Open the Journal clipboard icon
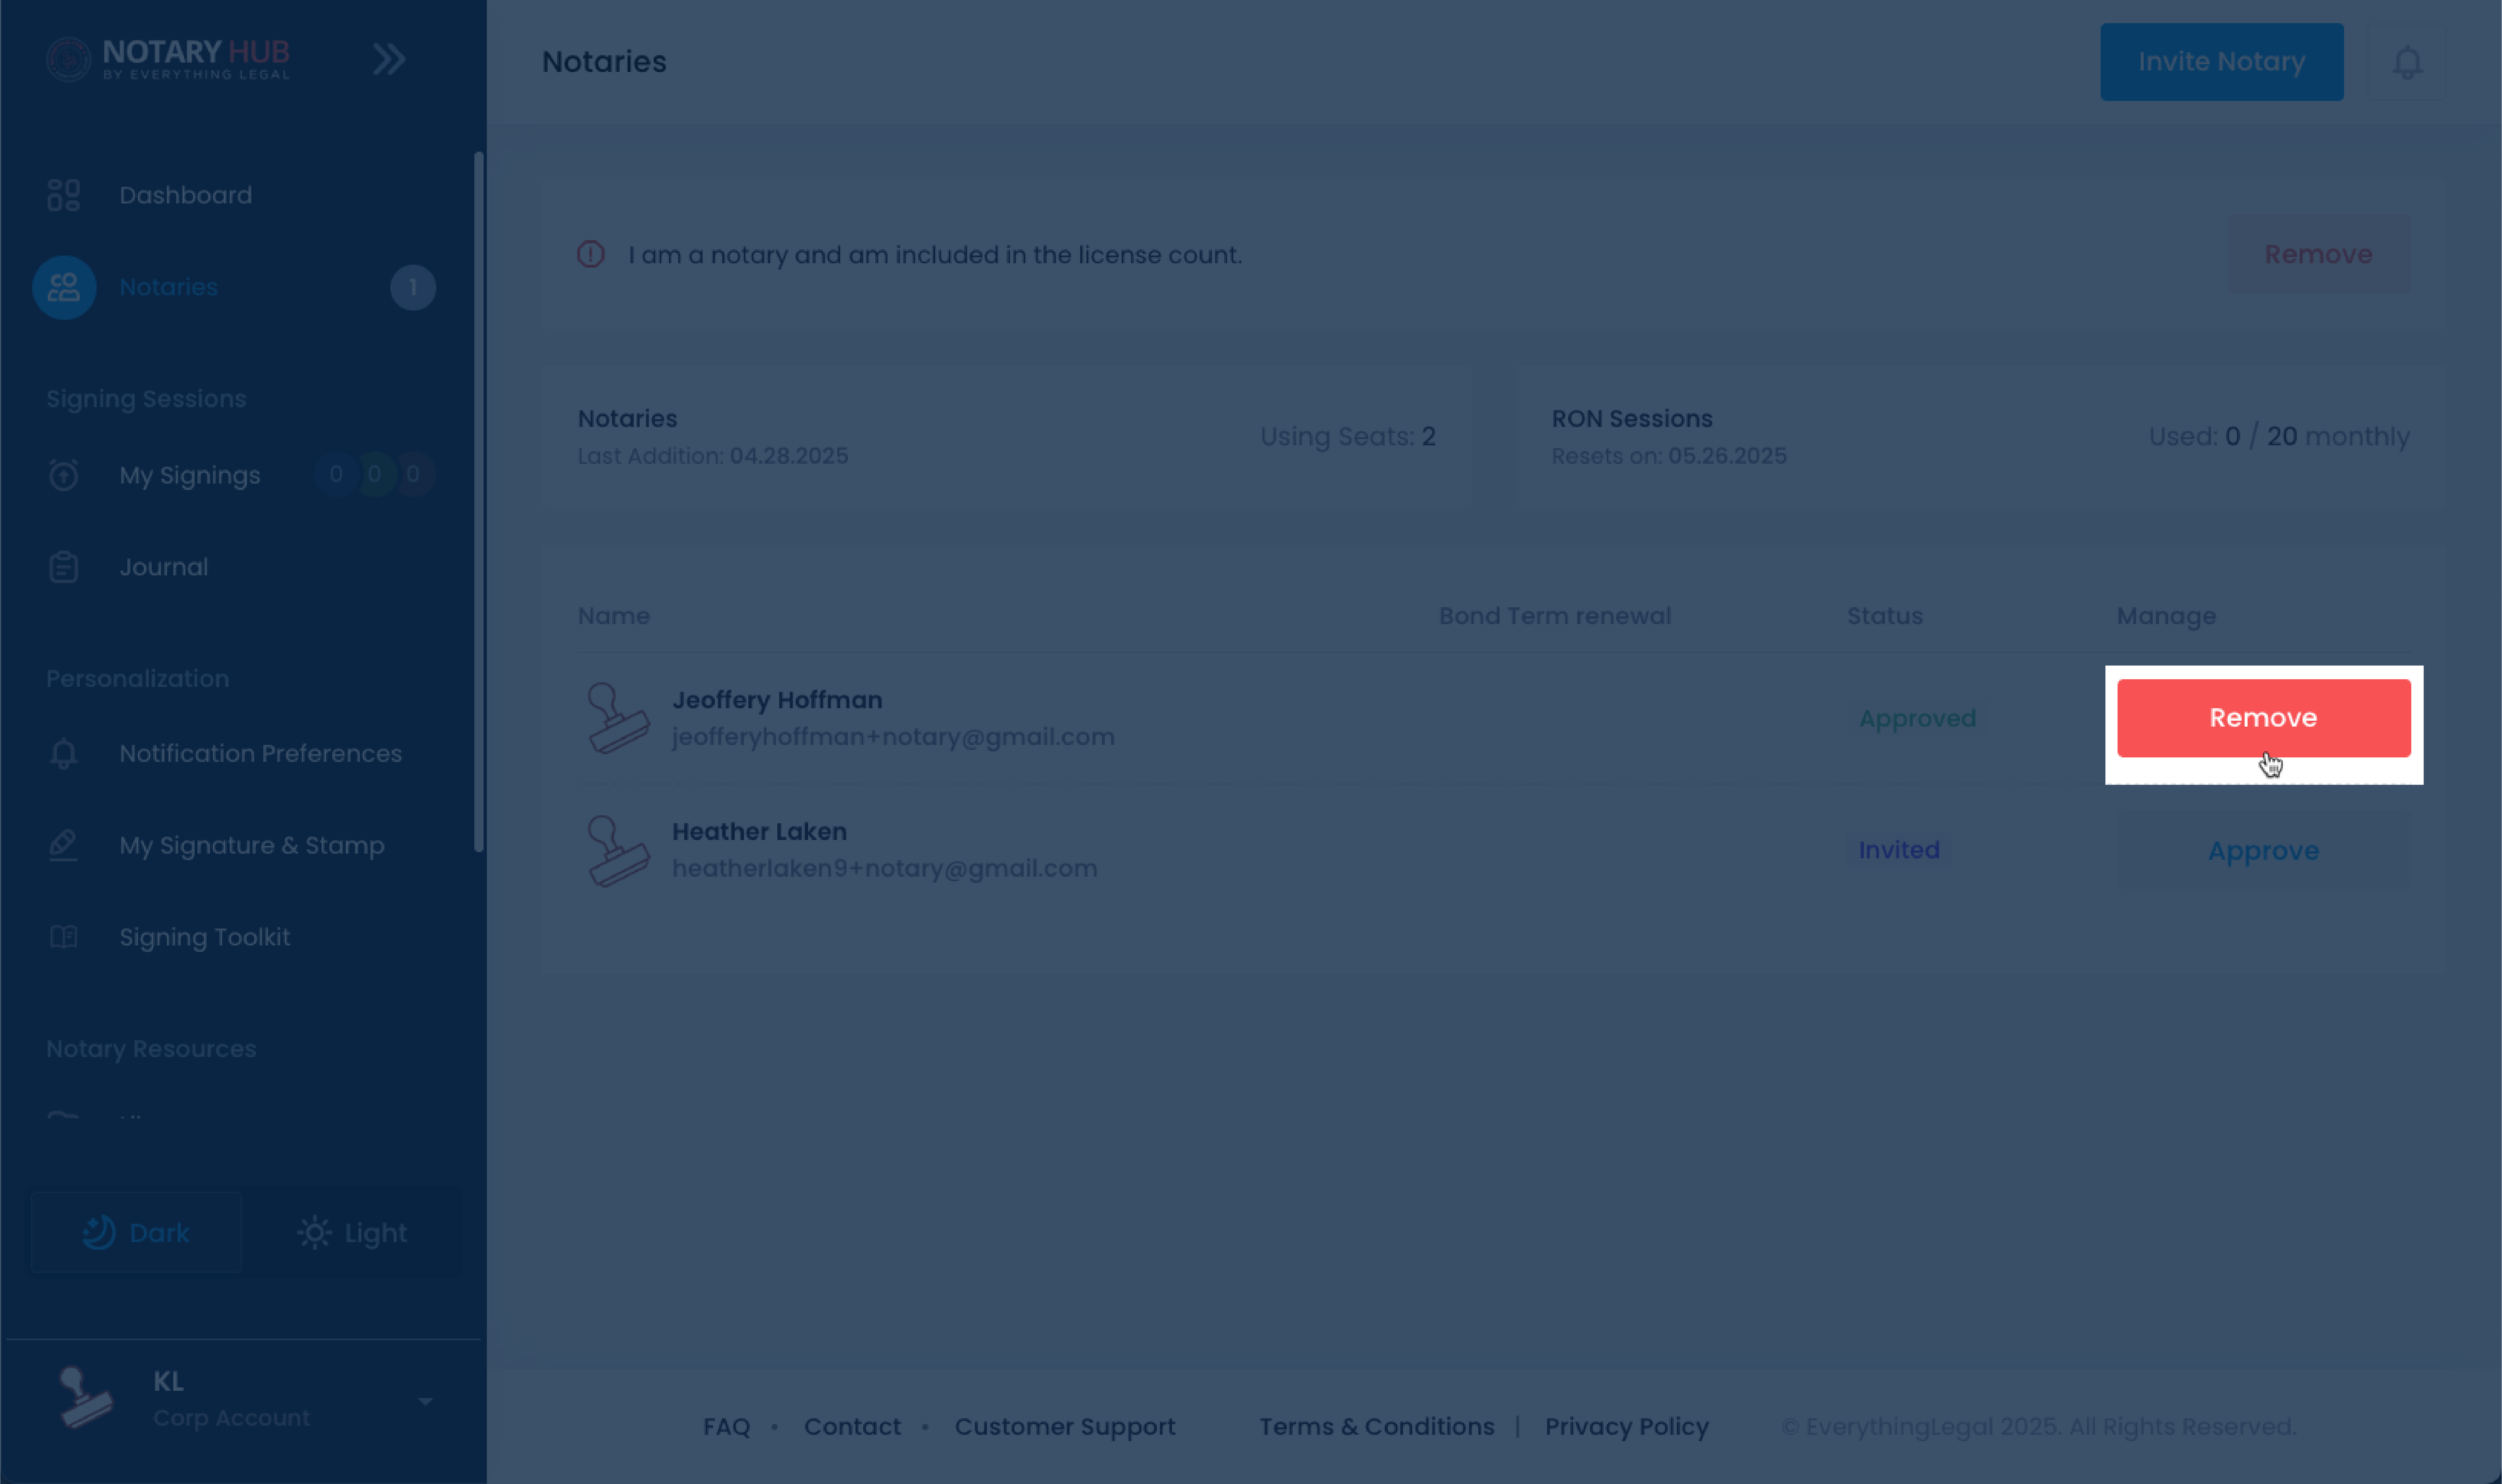This screenshot has height=1484, width=2502. point(64,567)
